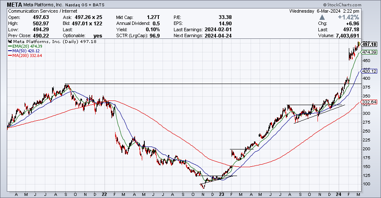This screenshot has width=381, height=198.
Task: Click the 24 year marker on time axis
Action: tap(338, 194)
